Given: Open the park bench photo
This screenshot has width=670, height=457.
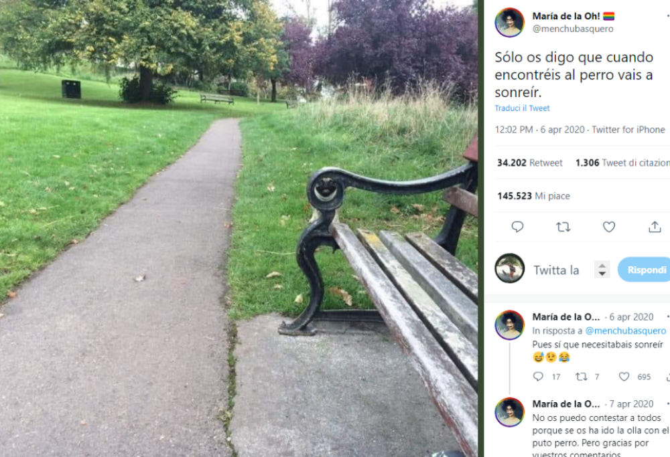Looking at the screenshot, I should (x=239, y=228).
